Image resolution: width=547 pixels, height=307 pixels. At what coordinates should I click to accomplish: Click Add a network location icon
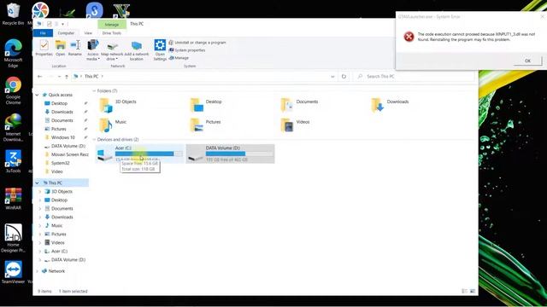tap(137, 49)
